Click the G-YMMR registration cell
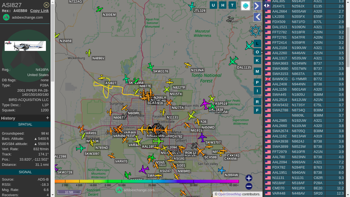The image size is (350, 197). tap(299, 79)
